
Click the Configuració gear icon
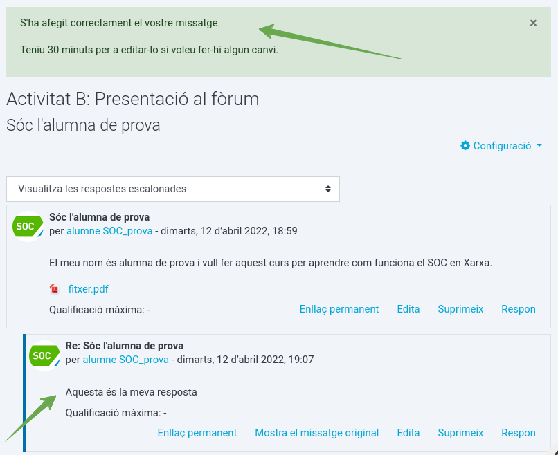click(x=465, y=146)
